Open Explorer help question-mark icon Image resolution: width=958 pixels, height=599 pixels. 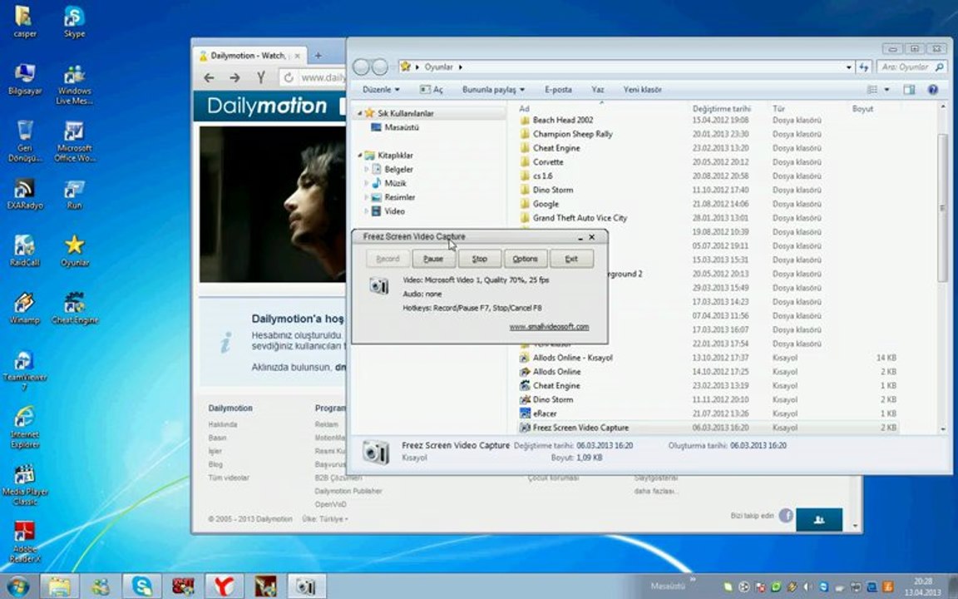[932, 89]
